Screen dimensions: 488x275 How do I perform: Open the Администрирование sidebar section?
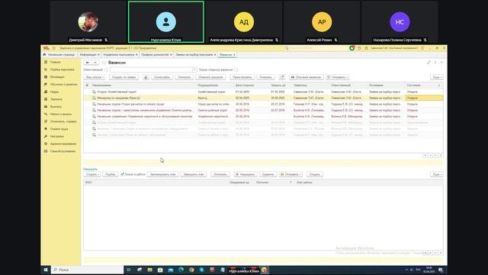point(63,144)
